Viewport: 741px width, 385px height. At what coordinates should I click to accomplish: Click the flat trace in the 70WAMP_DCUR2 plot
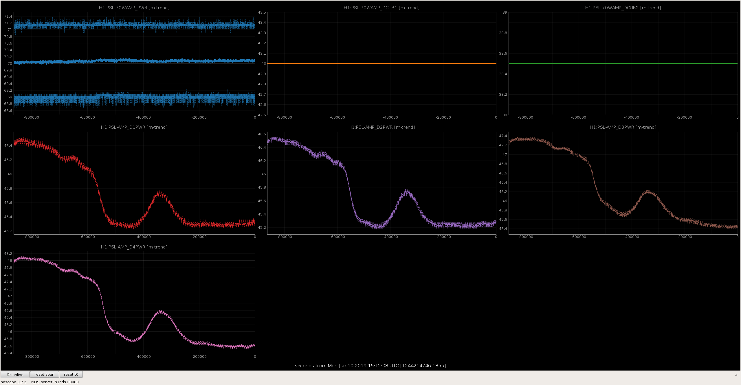pos(623,63)
